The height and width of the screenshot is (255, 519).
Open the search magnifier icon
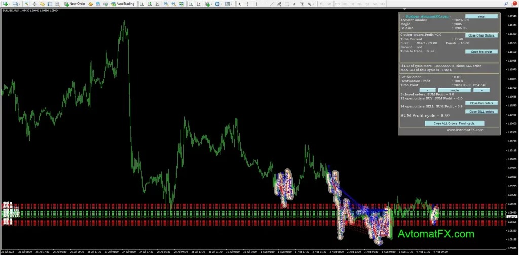(x=506, y=4)
